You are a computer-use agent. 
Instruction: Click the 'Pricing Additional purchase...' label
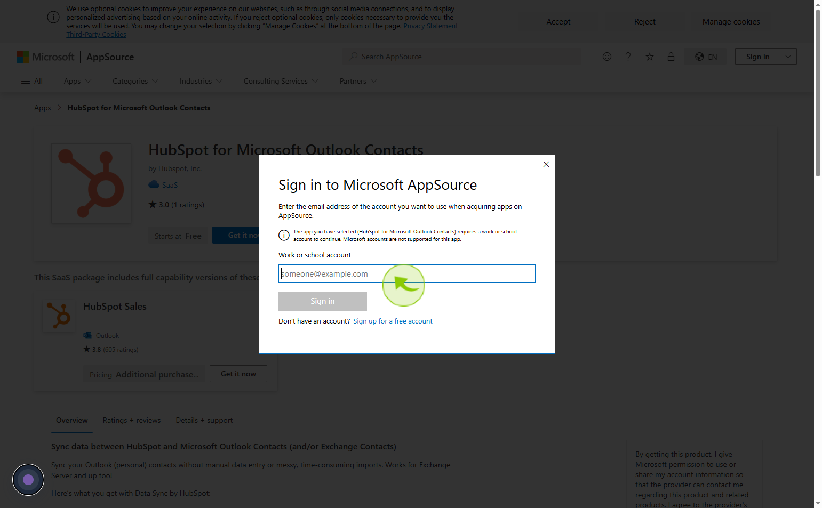coord(144,374)
